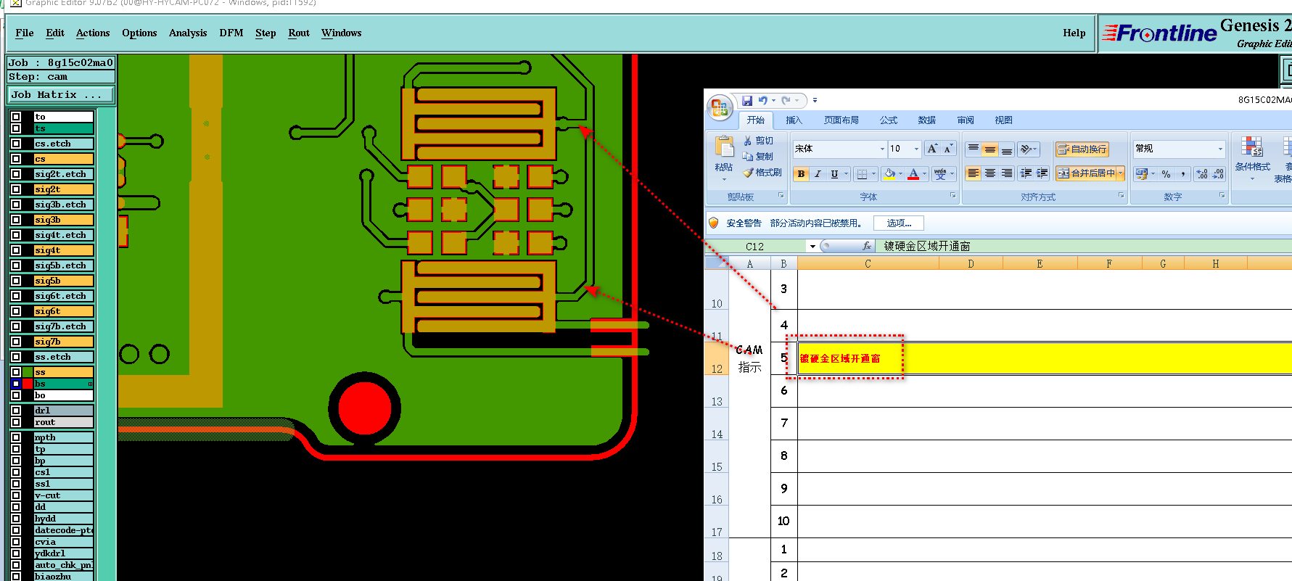This screenshot has width=1292, height=581.
Task: Click the Job Matrix button
Action: click(61, 94)
